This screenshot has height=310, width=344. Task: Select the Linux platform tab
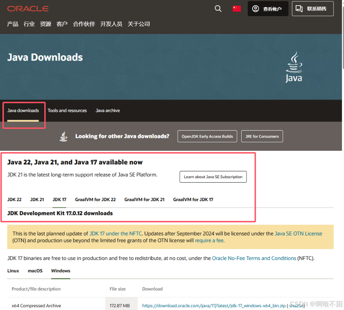(13, 271)
